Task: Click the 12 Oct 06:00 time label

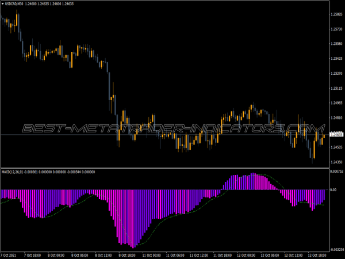Action: tap(270, 255)
